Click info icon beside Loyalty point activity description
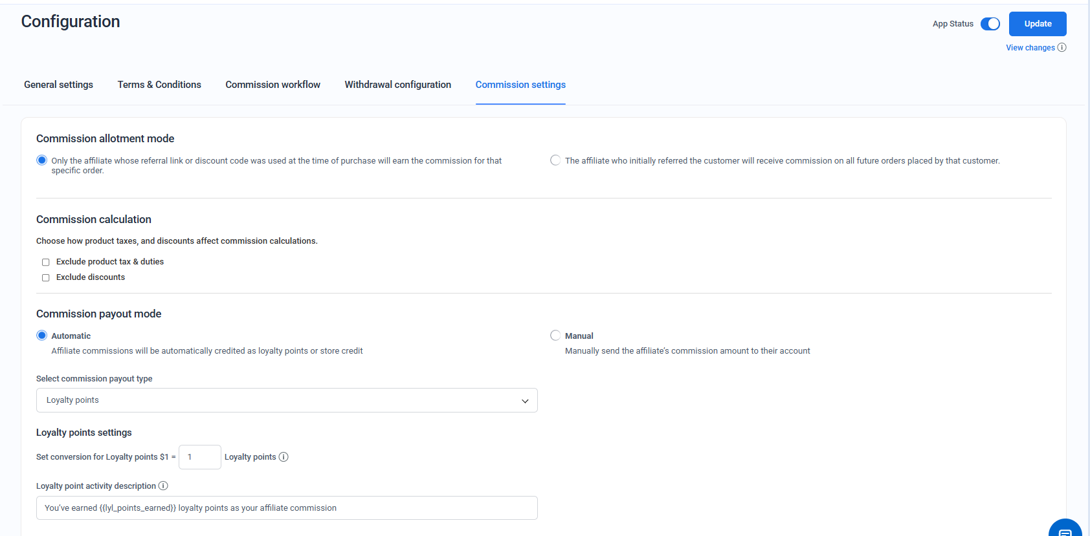 pyautogui.click(x=163, y=486)
